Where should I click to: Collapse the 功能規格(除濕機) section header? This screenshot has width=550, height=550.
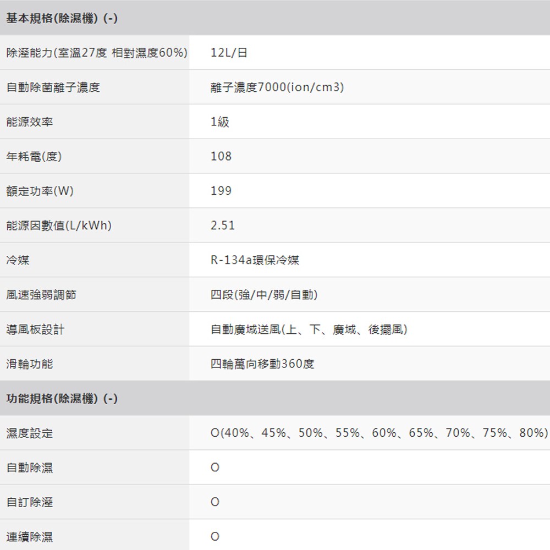point(62,399)
